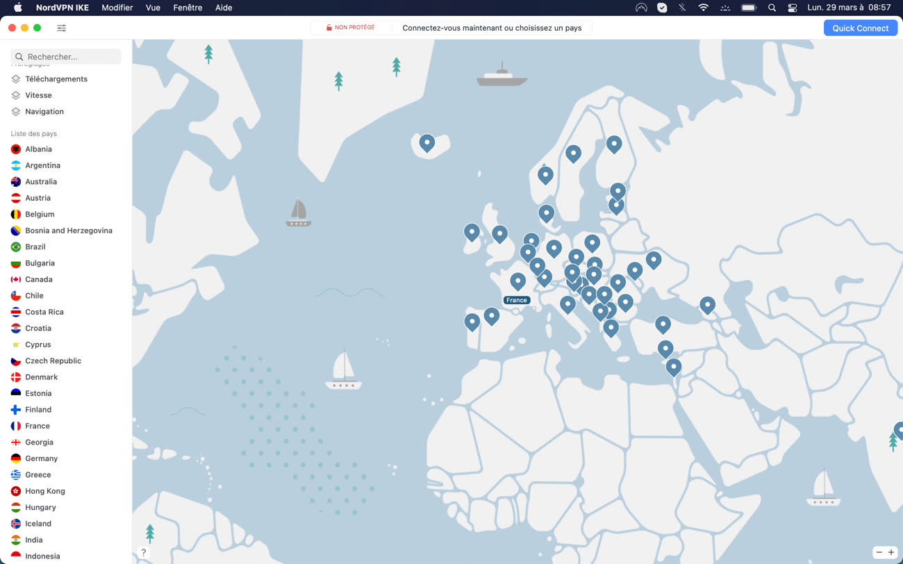Open the Aide menu

[x=224, y=8]
